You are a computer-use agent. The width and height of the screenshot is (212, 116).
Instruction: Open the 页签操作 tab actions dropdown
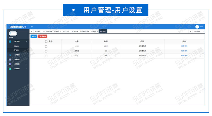click(x=197, y=31)
